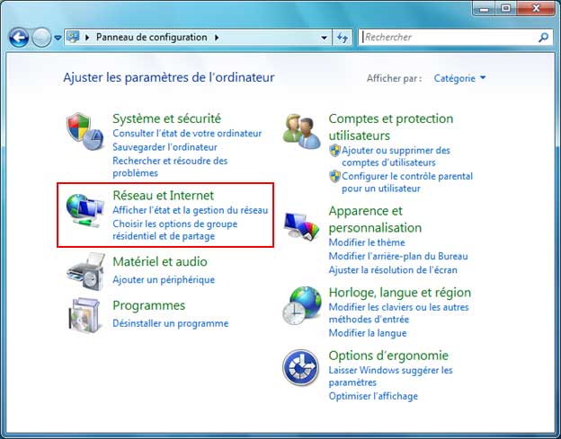This screenshot has width=561, height=439.
Task: Open Horloge, langue et région category
Action: 400,293
